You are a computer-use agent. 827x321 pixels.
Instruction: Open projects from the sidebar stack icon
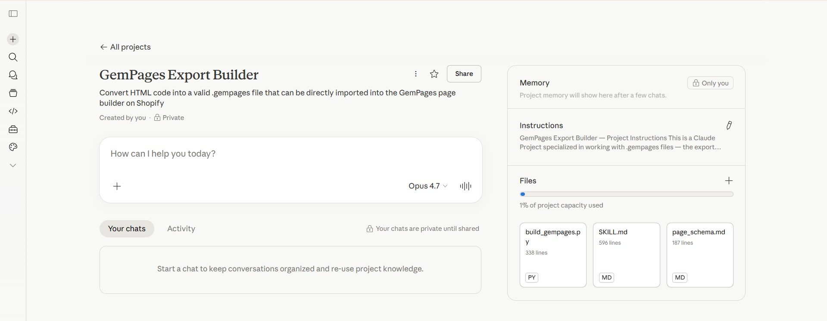coord(13,93)
